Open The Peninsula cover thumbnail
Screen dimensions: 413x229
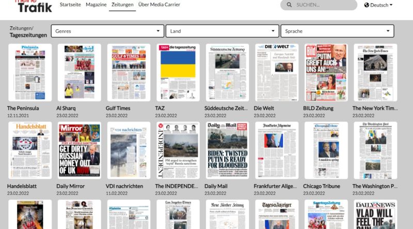[x=30, y=73]
